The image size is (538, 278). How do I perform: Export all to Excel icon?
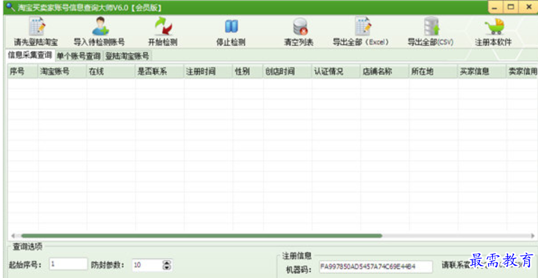coord(363,26)
